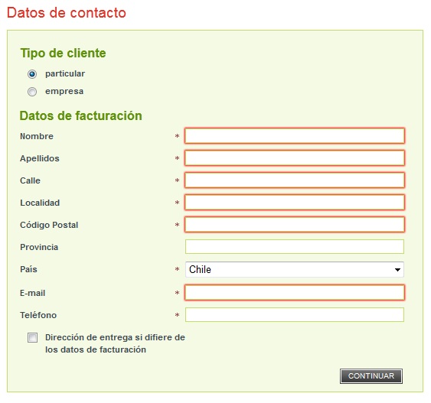The image size is (431, 403).
Task: Click the required asterisk beside País
Action: [178, 269]
